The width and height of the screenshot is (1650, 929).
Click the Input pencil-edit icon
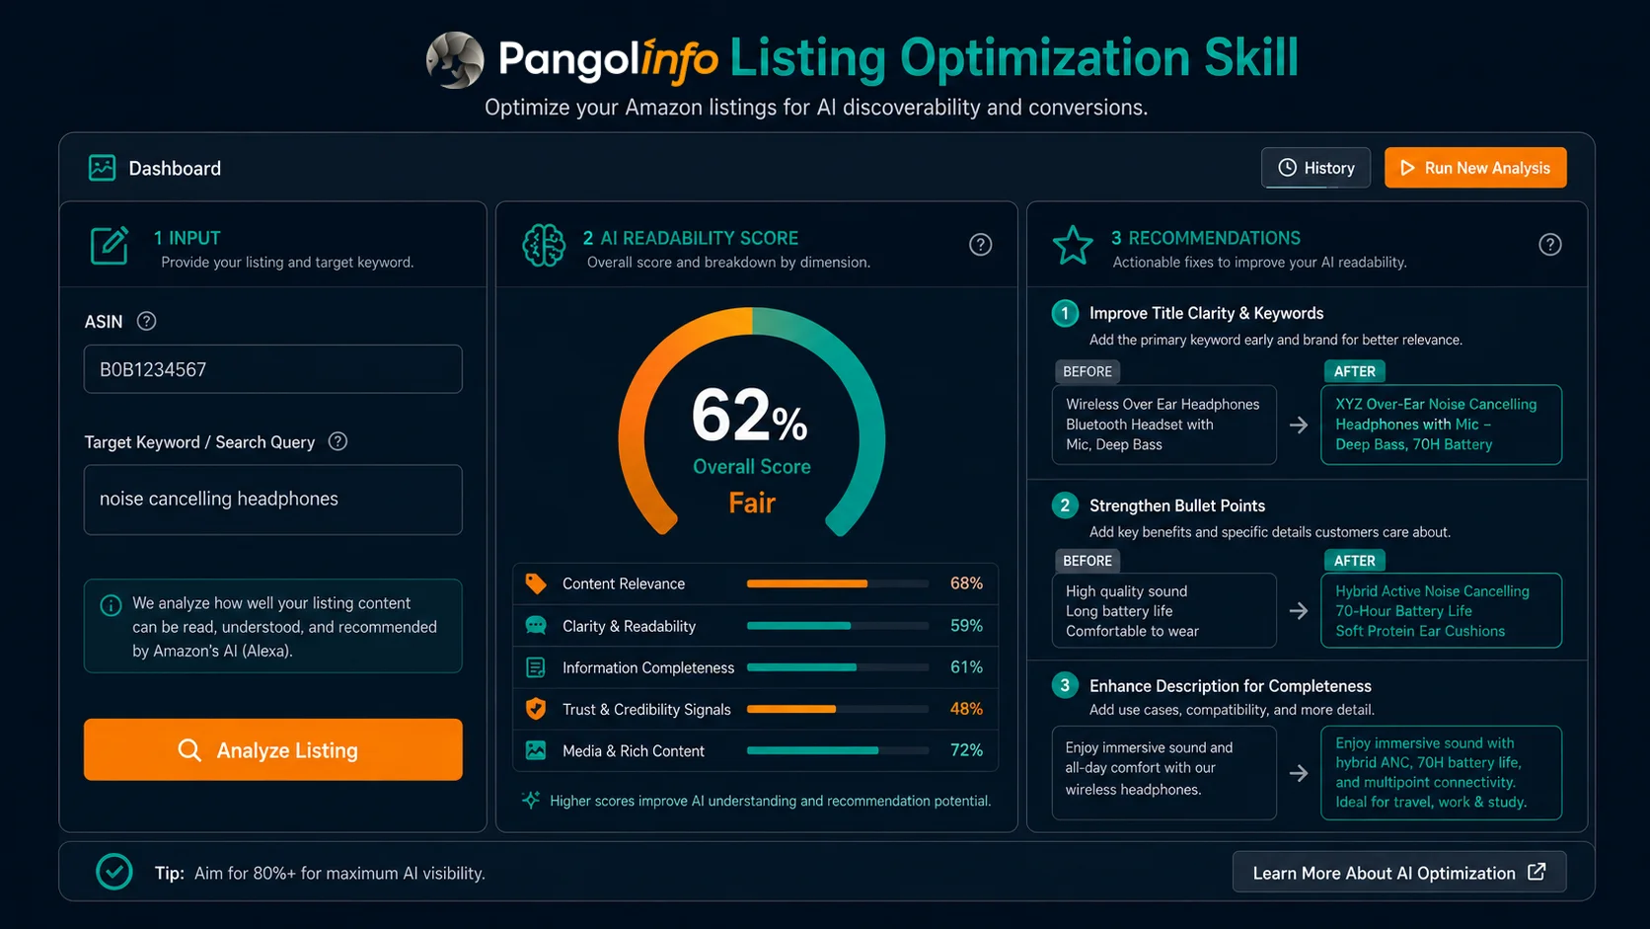110,246
